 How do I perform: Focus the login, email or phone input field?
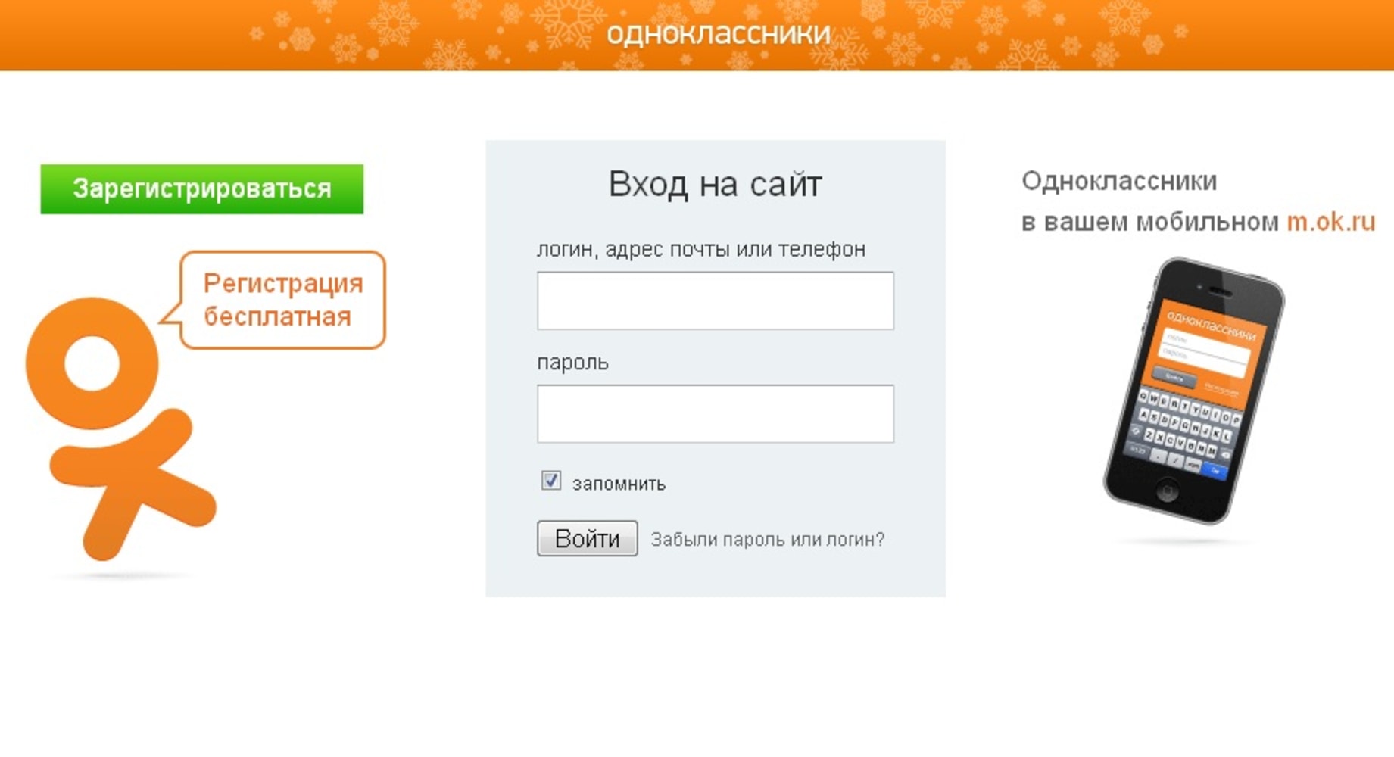pos(715,301)
